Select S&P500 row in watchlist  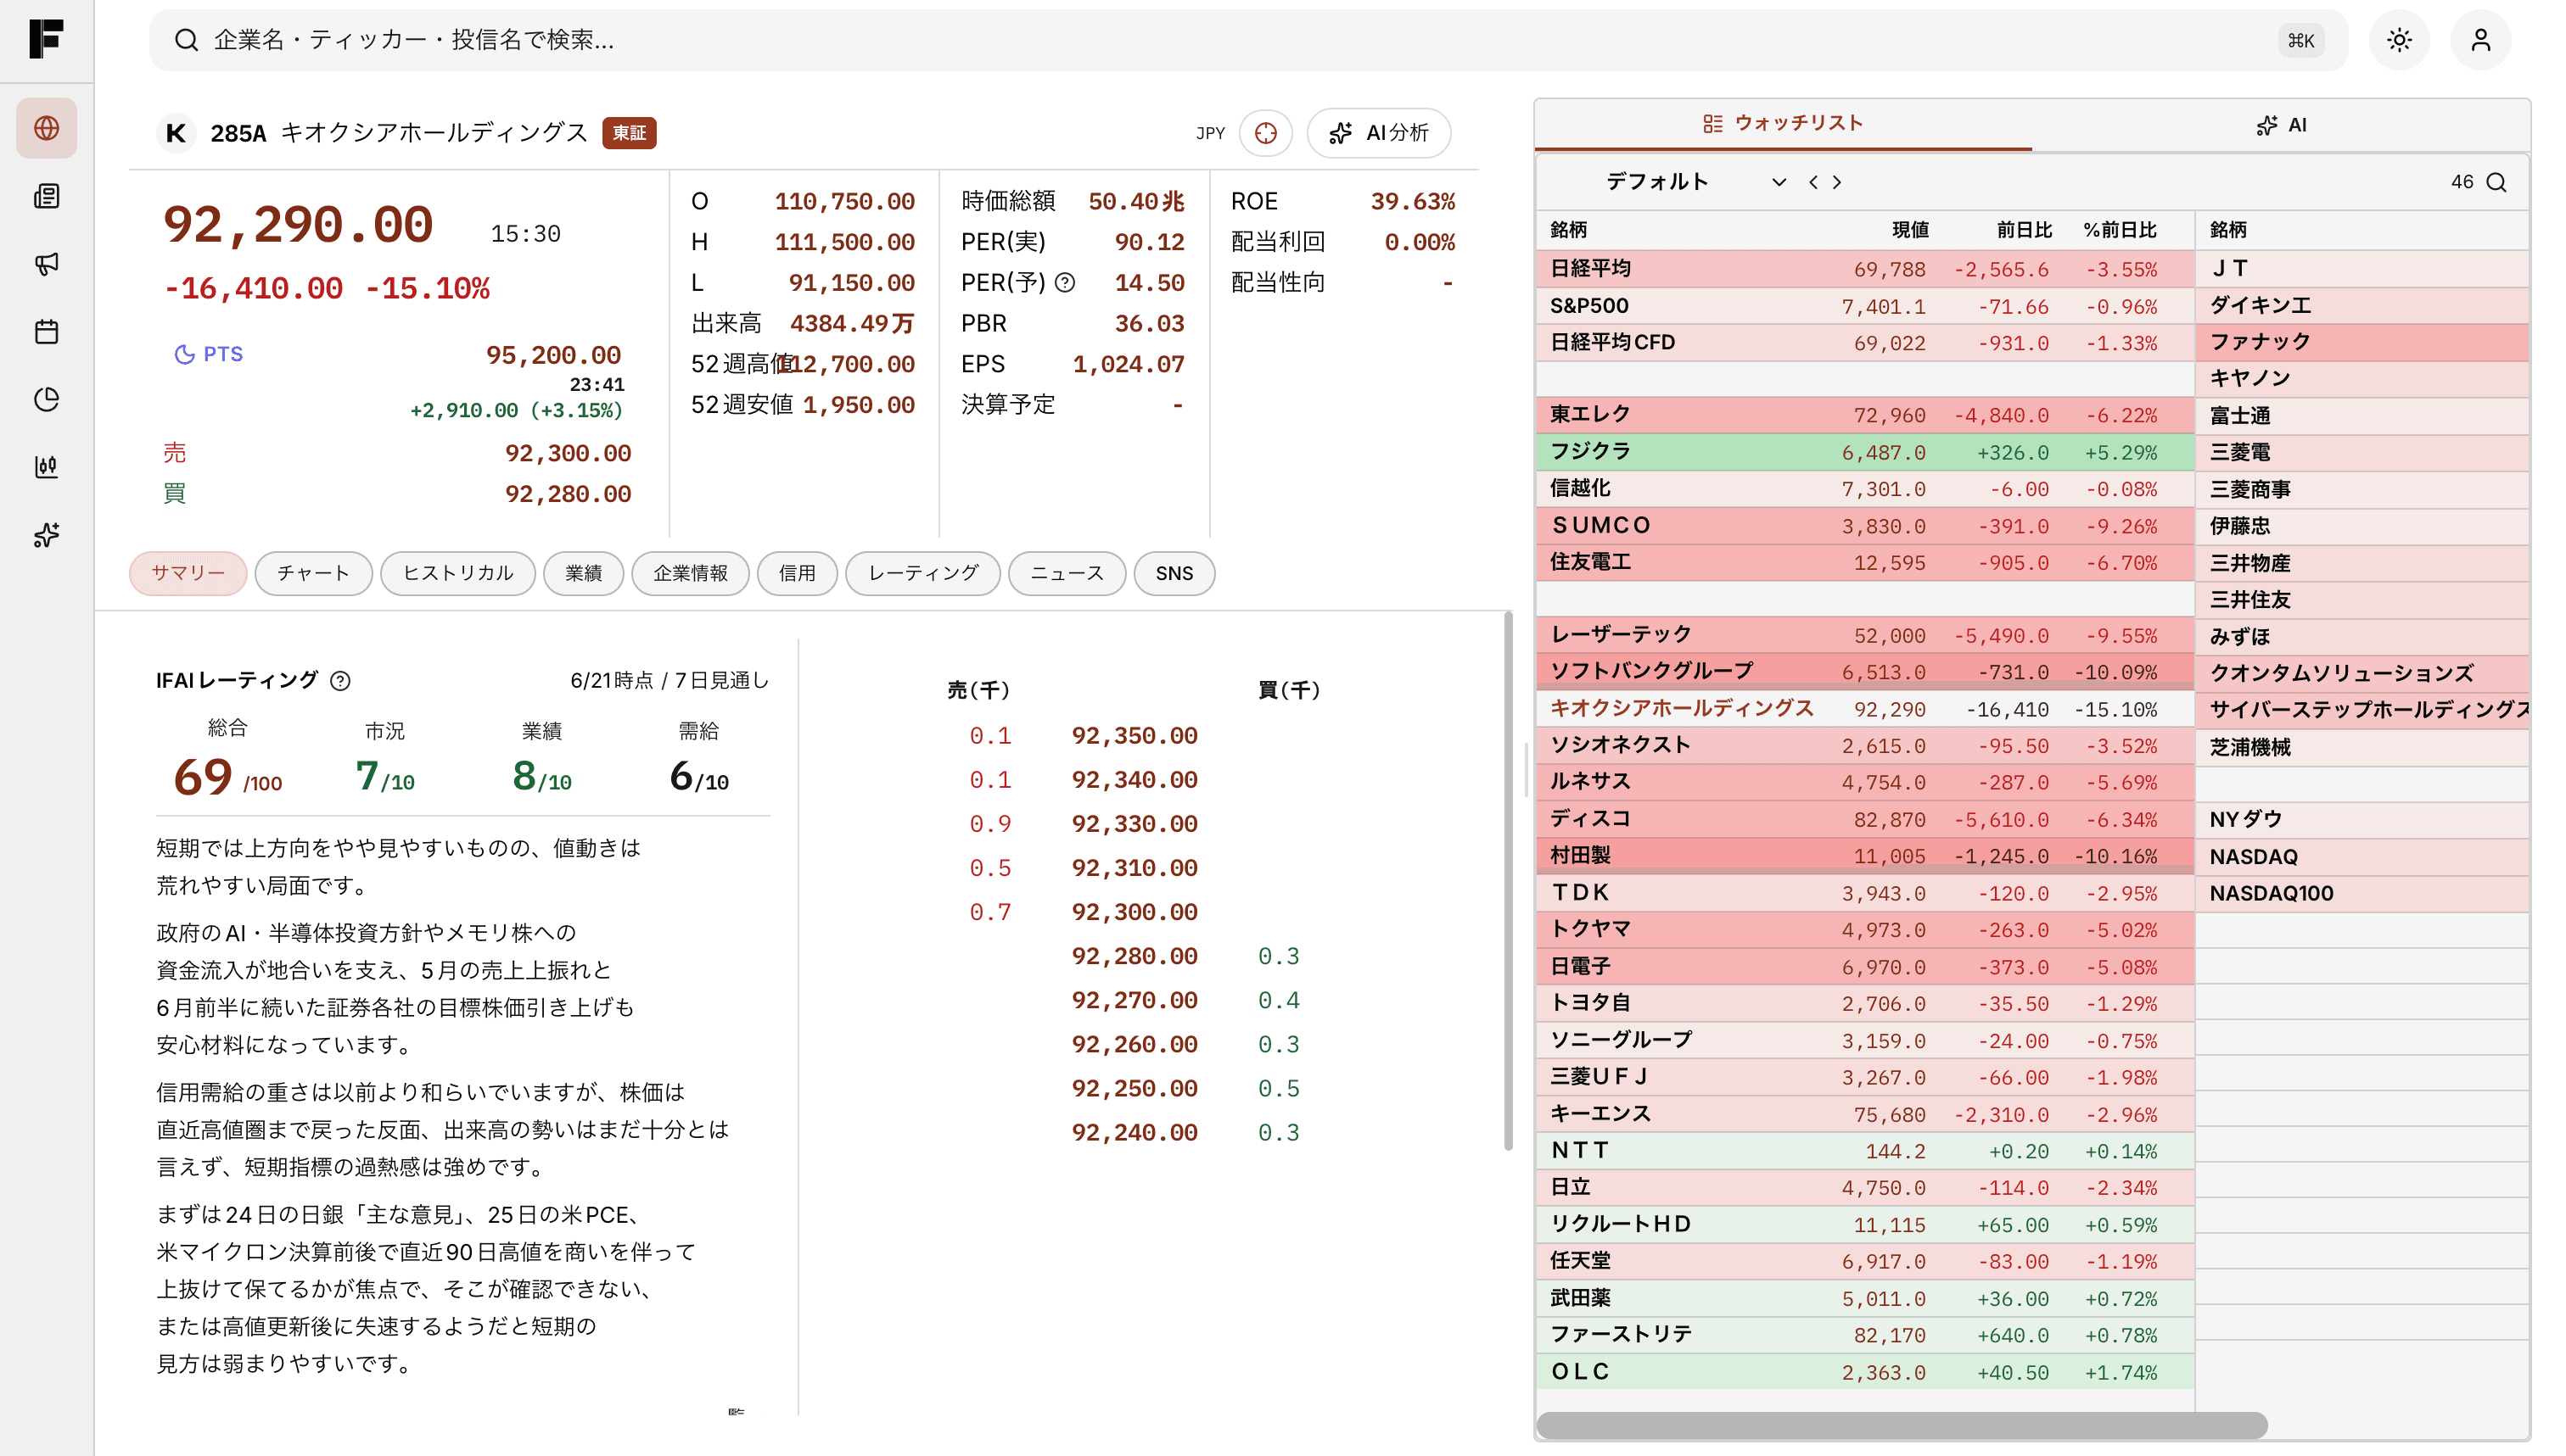pos(1865,306)
